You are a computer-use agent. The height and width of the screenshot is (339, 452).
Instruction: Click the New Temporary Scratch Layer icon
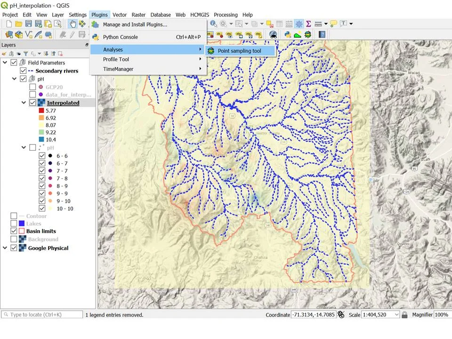[48, 34]
